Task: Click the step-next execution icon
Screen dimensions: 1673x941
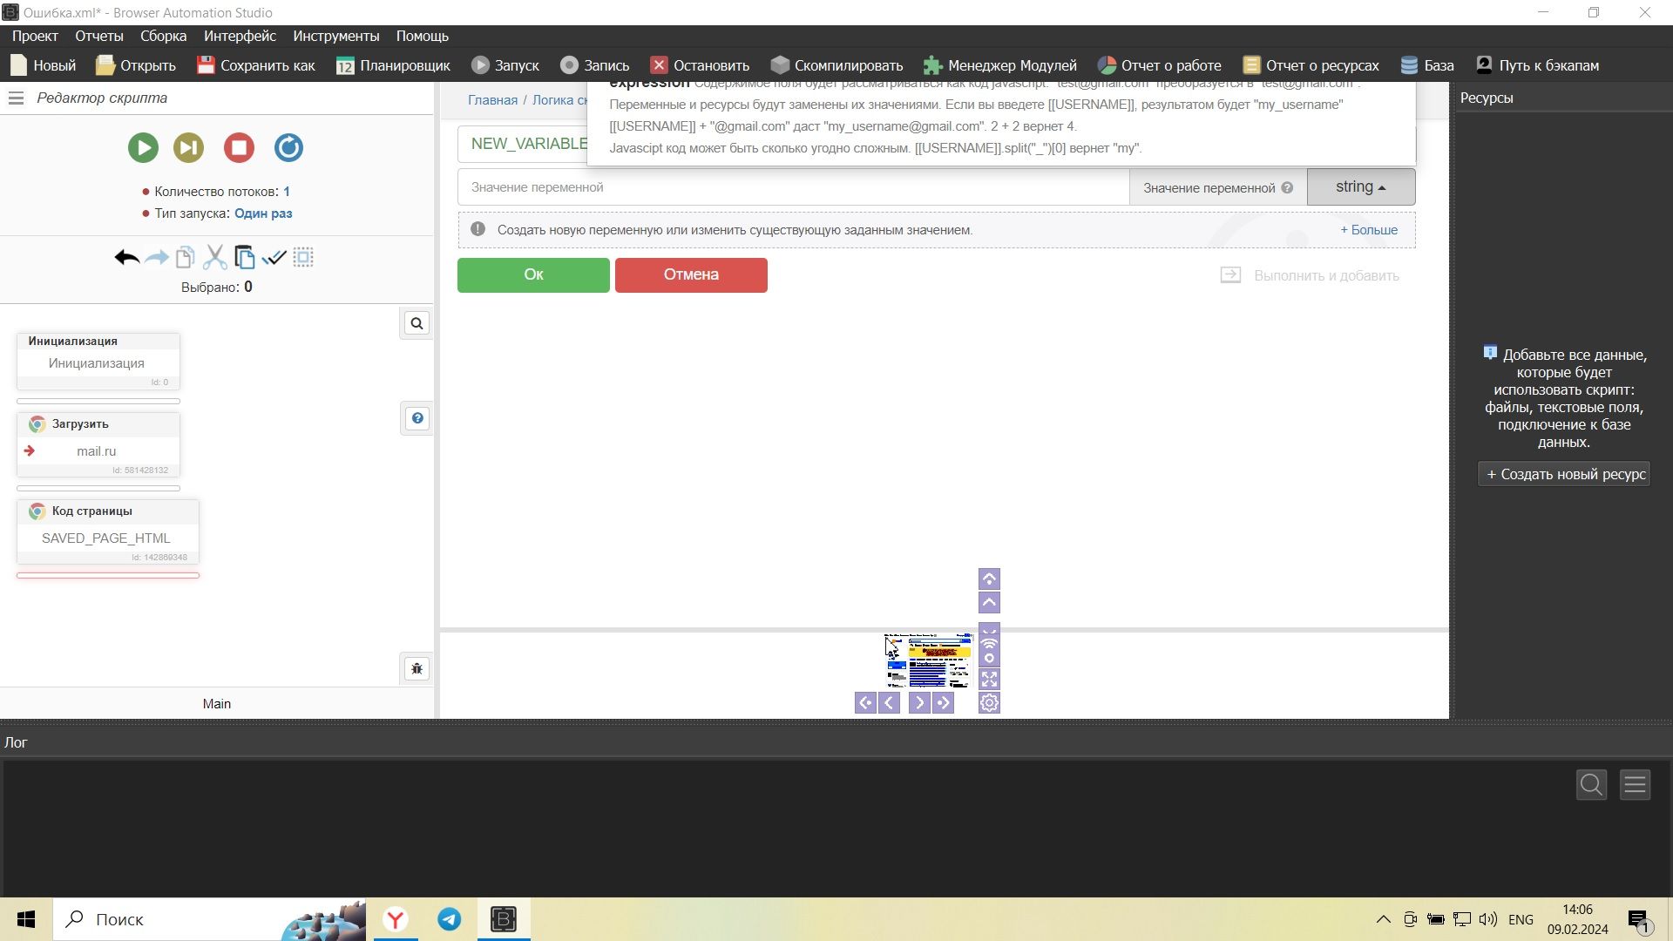Action: [188, 147]
